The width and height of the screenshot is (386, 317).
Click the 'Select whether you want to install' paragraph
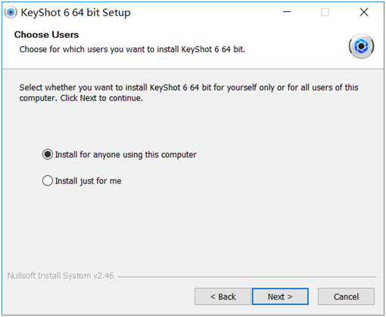(188, 93)
